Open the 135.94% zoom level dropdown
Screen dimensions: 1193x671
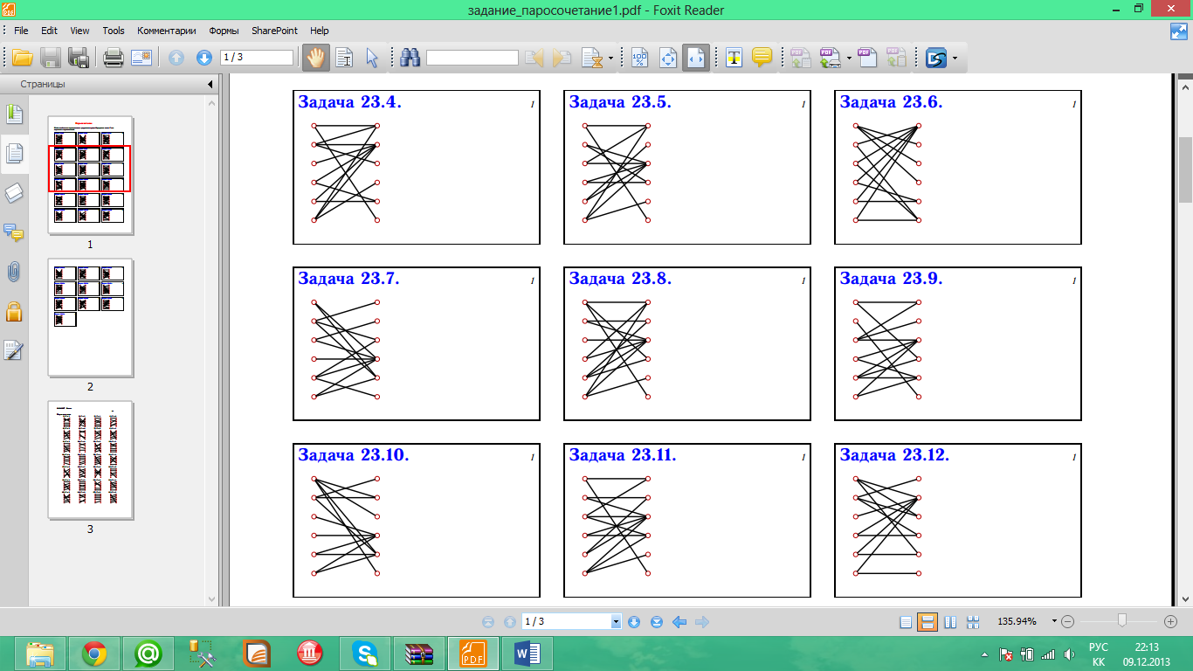tap(1055, 622)
